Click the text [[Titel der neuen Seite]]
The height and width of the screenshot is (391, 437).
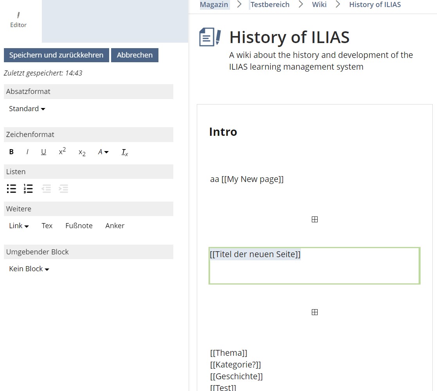(255, 254)
